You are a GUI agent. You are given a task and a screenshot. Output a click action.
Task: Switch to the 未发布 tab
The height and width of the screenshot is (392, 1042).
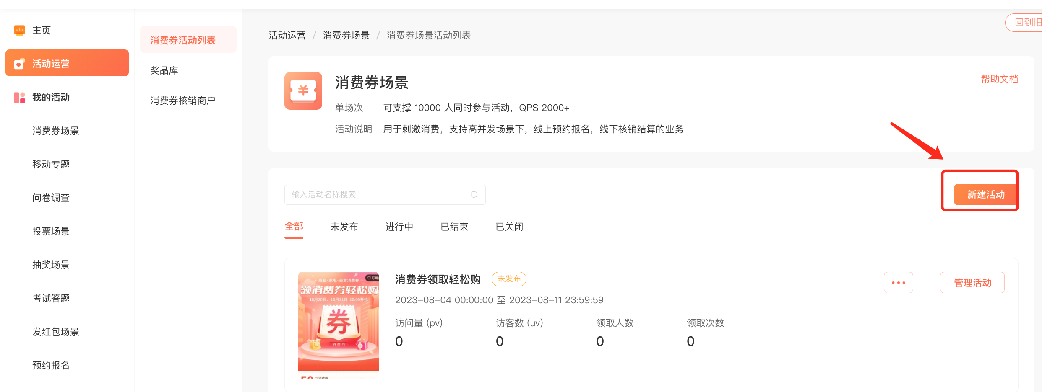tap(344, 227)
